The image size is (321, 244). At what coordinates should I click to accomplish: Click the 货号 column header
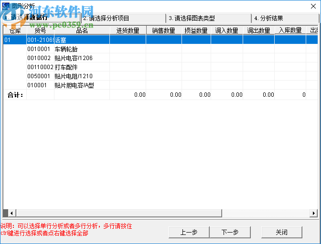[x=40, y=30]
